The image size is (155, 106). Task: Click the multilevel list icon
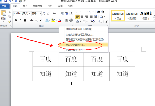coord(91,12)
